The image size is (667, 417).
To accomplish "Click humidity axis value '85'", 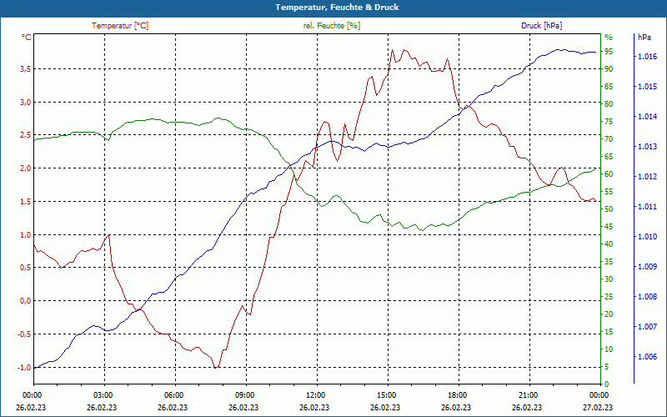I will click(x=609, y=87).
